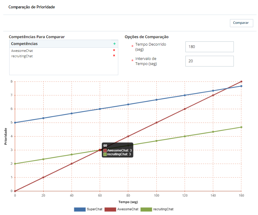Toggle AwesomeChat red legend swatch
This screenshot has height=215, width=258.
coord(110,209)
